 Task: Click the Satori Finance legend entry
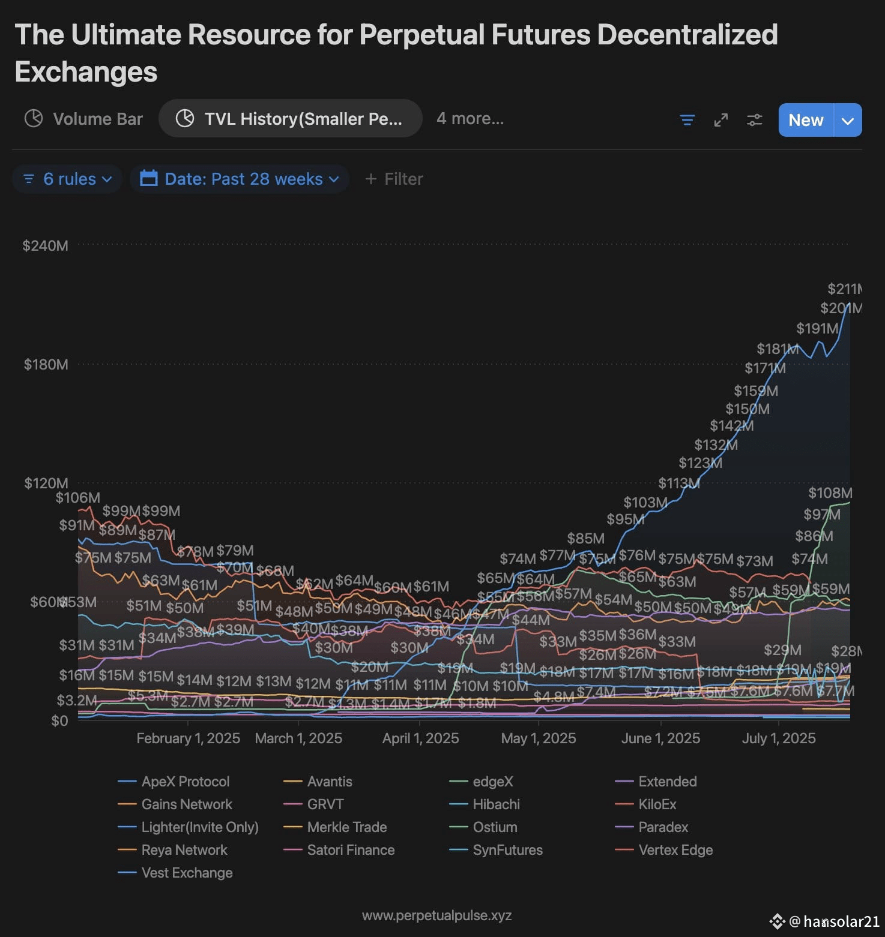click(x=339, y=850)
